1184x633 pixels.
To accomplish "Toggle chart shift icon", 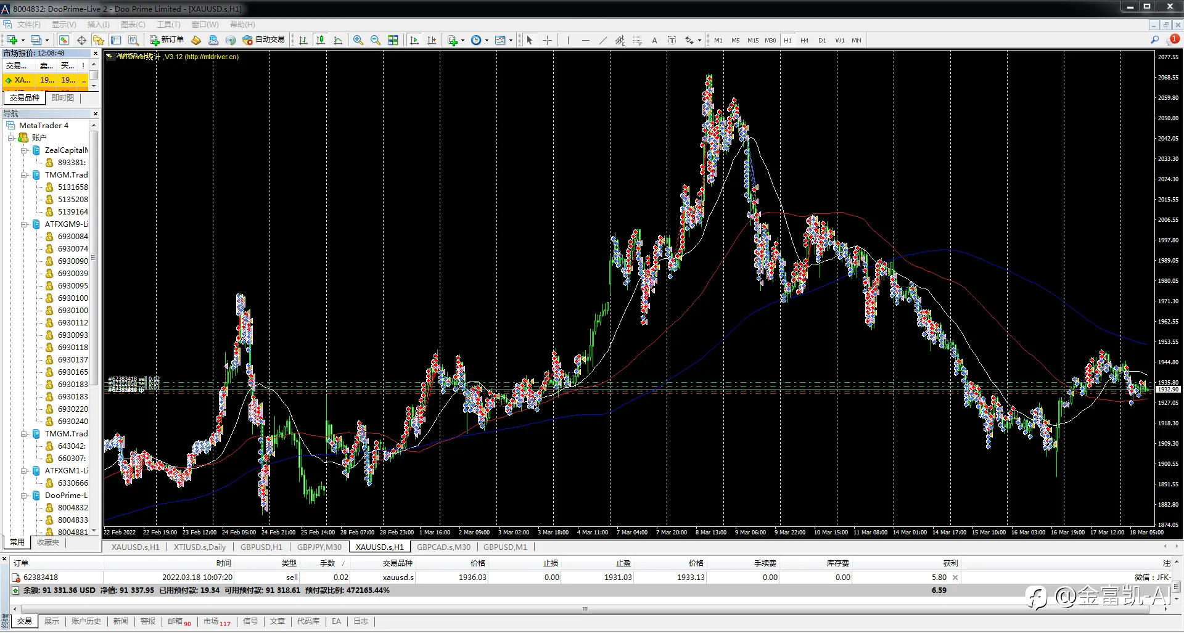I will 432,40.
